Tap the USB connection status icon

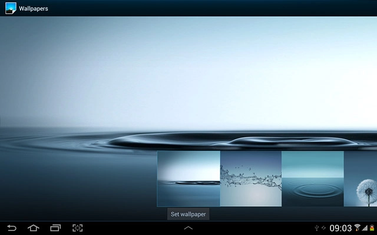(318, 228)
